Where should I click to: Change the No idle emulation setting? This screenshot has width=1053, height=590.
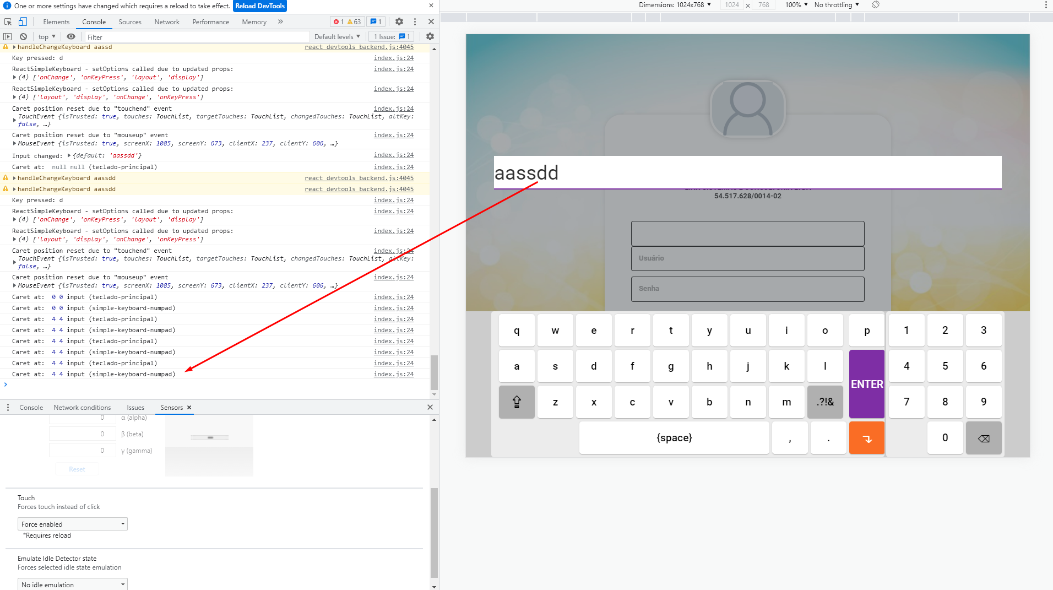tap(72, 583)
